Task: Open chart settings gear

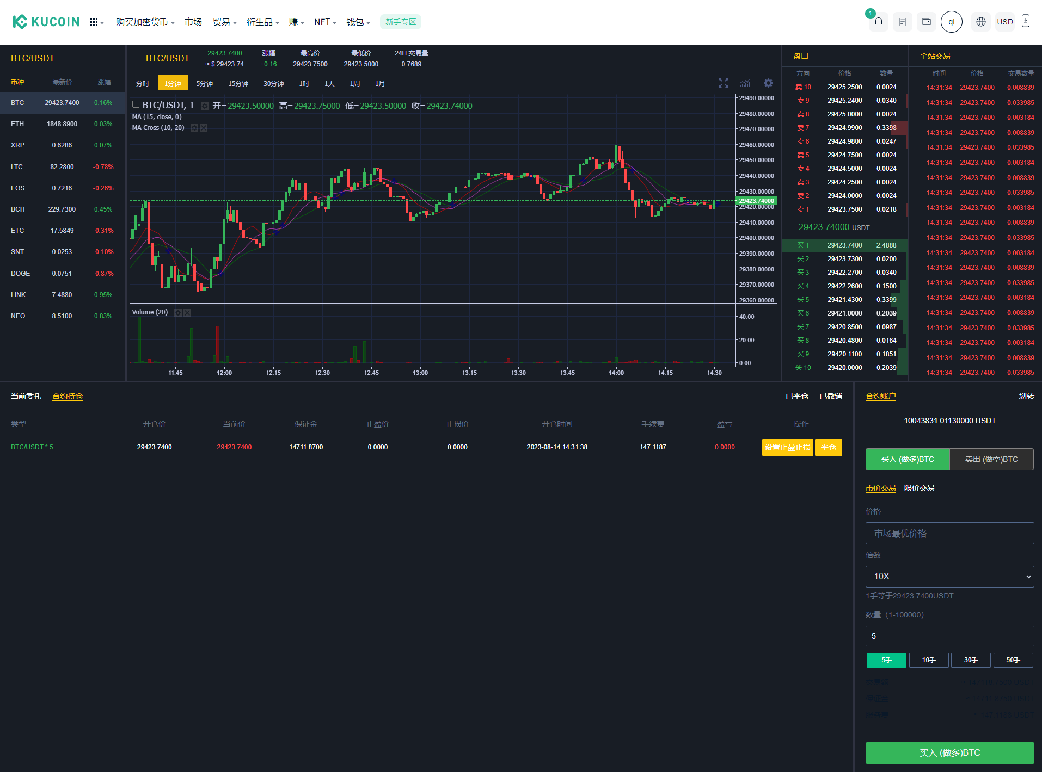Action: tap(768, 83)
